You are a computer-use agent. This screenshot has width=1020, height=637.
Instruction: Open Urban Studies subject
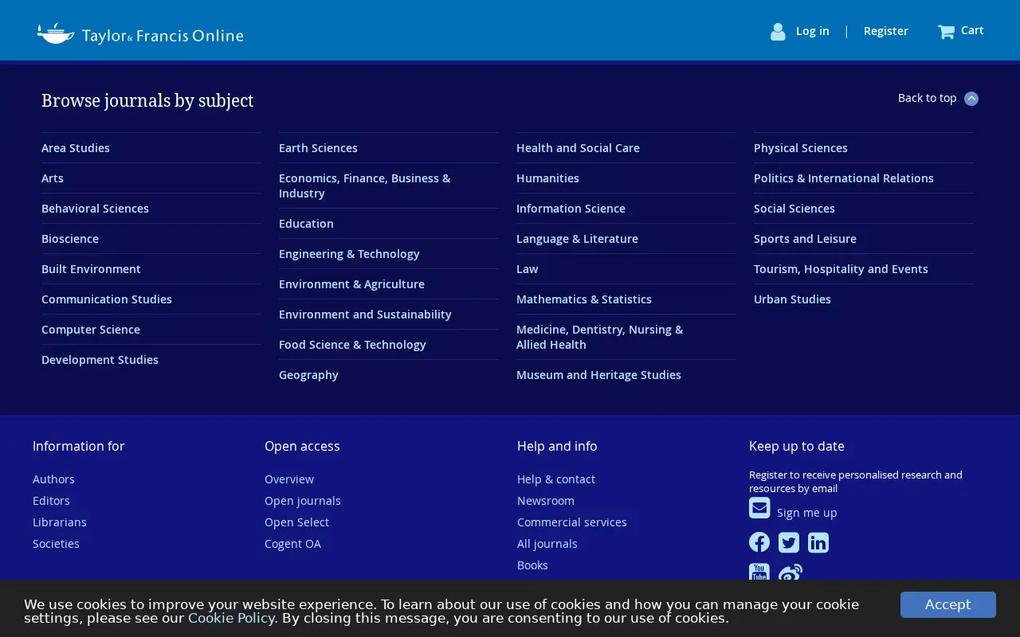tap(792, 299)
